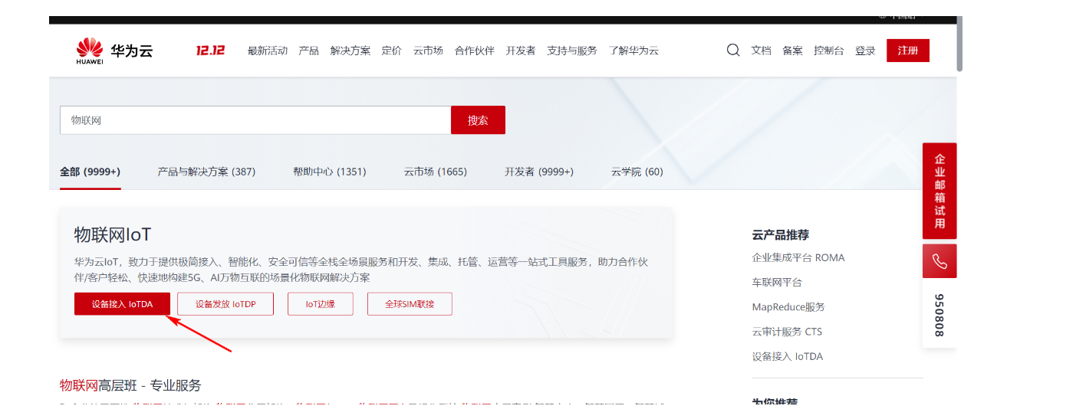The height and width of the screenshot is (419, 1076).
Task: Open the 了解华为云 menu
Action: (634, 51)
